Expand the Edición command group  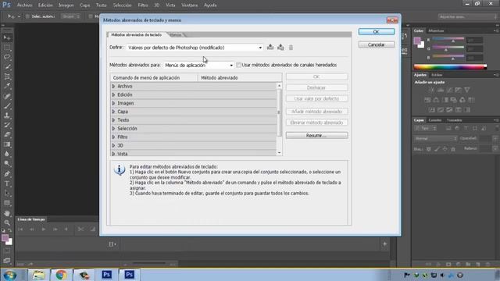113,94
